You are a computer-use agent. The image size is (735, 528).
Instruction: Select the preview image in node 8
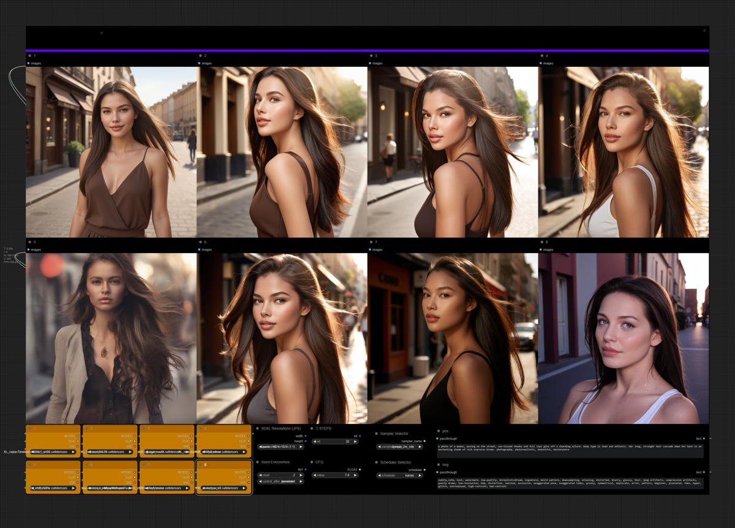[624, 338]
